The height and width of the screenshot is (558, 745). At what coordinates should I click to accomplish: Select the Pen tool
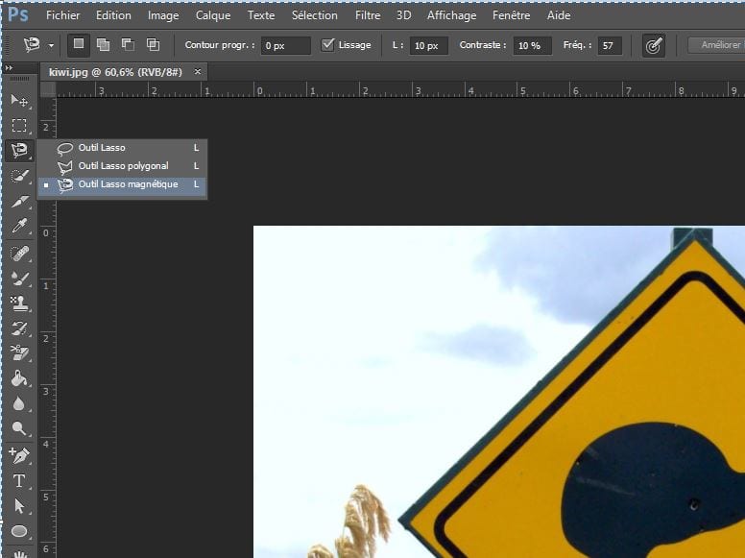pyautogui.click(x=19, y=455)
